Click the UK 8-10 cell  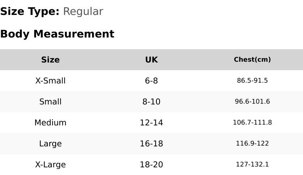pos(151,102)
